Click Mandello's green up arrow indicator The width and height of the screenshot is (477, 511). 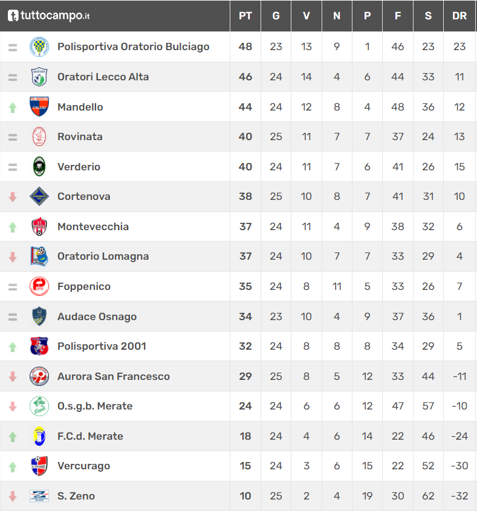click(x=13, y=108)
